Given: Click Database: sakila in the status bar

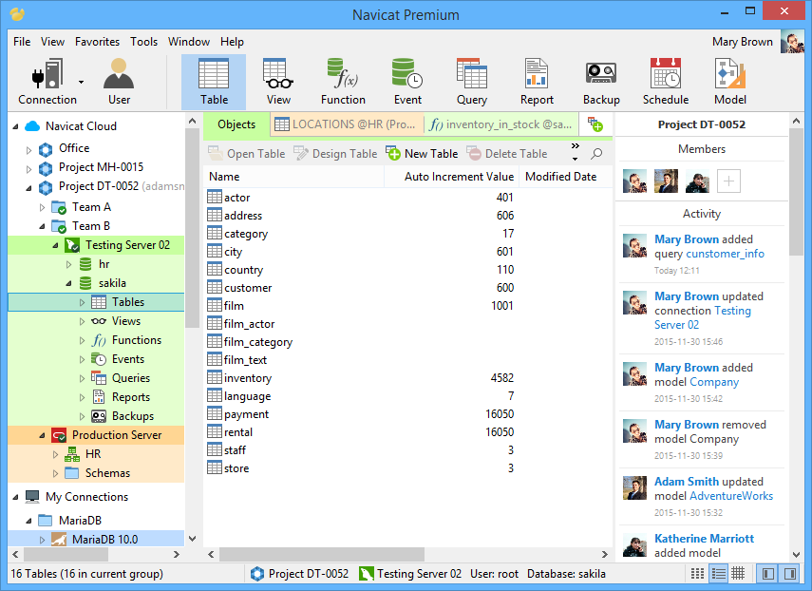Looking at the screenshot, I should coord(567,574).
